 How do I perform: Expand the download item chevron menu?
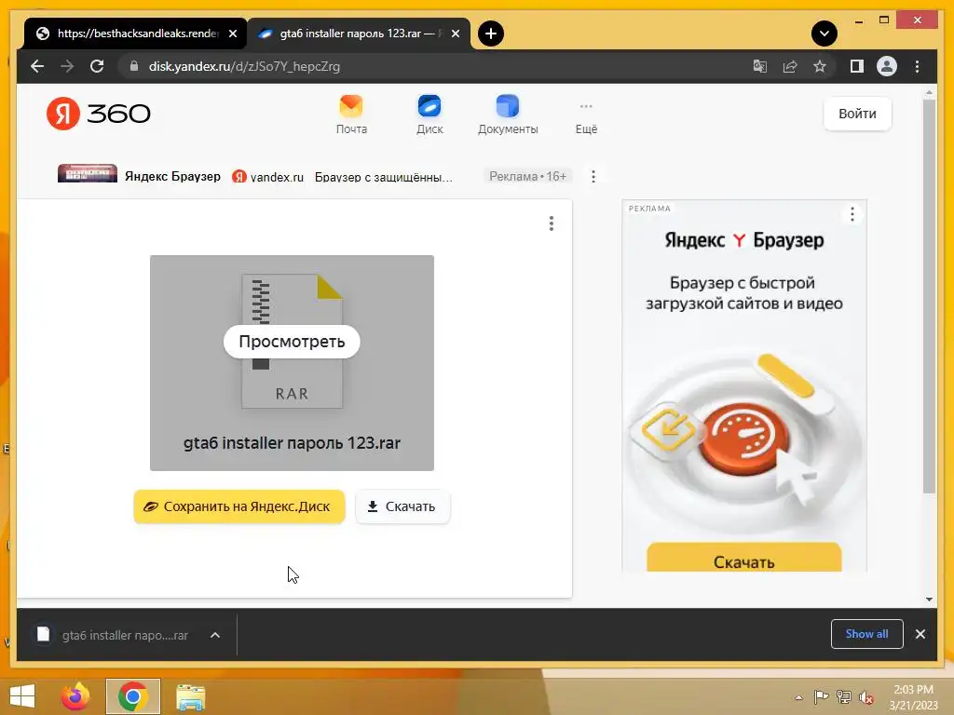[x=215, y=635]
